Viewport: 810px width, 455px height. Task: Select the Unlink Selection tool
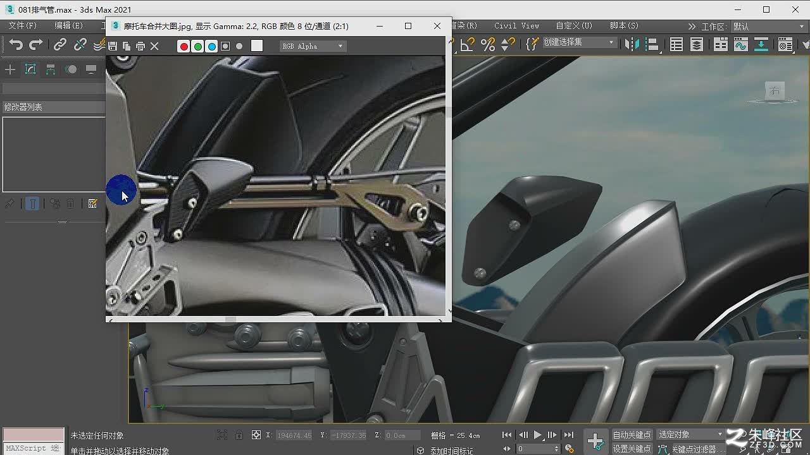tap(80, 44)
